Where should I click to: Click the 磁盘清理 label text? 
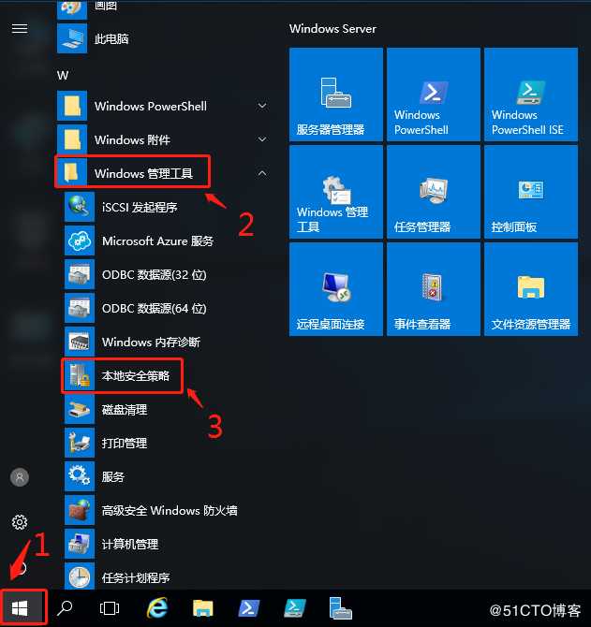point(125,410)
